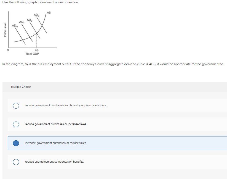Image resolution: width=227 pixels, height=179 pixels.
Task: Click the AD1 curve label on graph
Action: [22, 22]
